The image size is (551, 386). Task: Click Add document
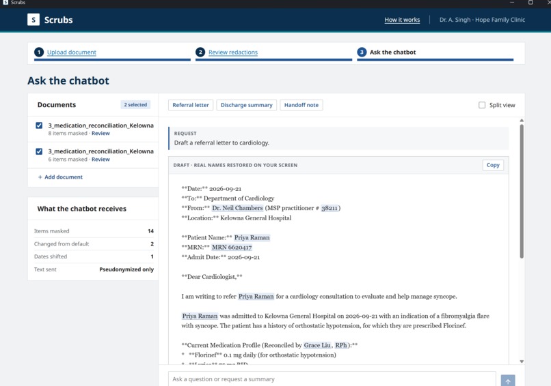pyautogui.click(x=60, y=177)
